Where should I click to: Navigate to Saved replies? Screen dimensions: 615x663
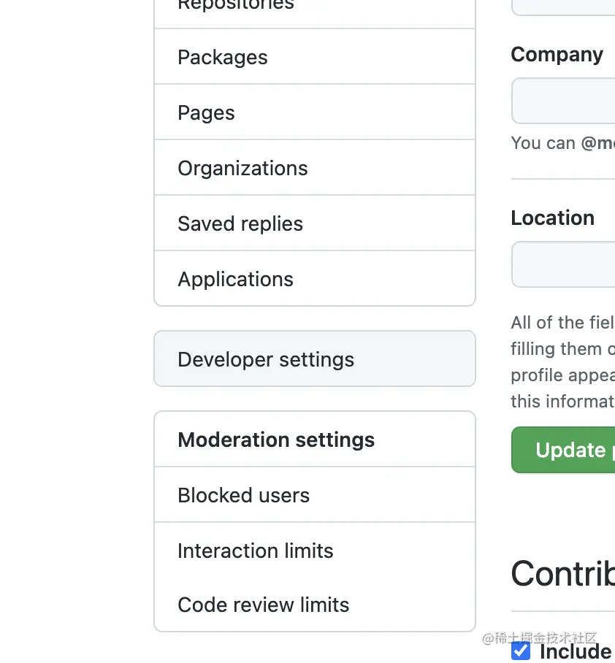[x=240, y=223]
